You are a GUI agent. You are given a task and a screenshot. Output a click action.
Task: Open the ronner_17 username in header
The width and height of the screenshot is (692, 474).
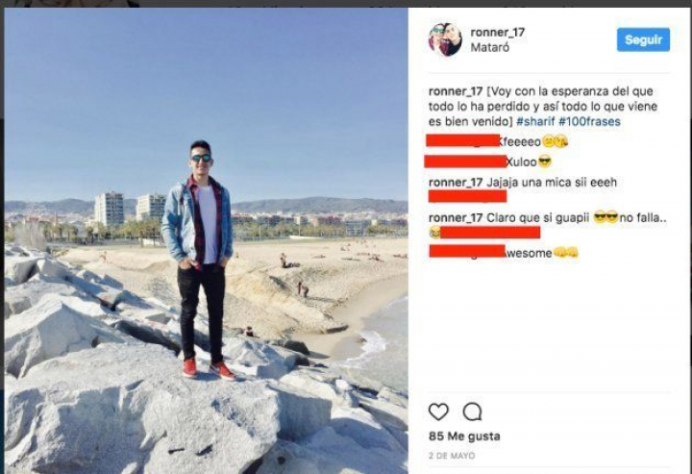pyautogui.click(x=498, y=33)
